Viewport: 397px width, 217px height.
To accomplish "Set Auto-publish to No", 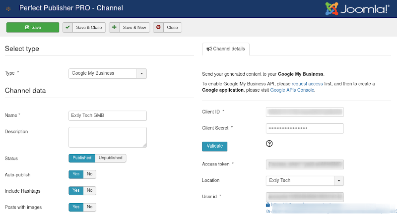I will (90, 174).
